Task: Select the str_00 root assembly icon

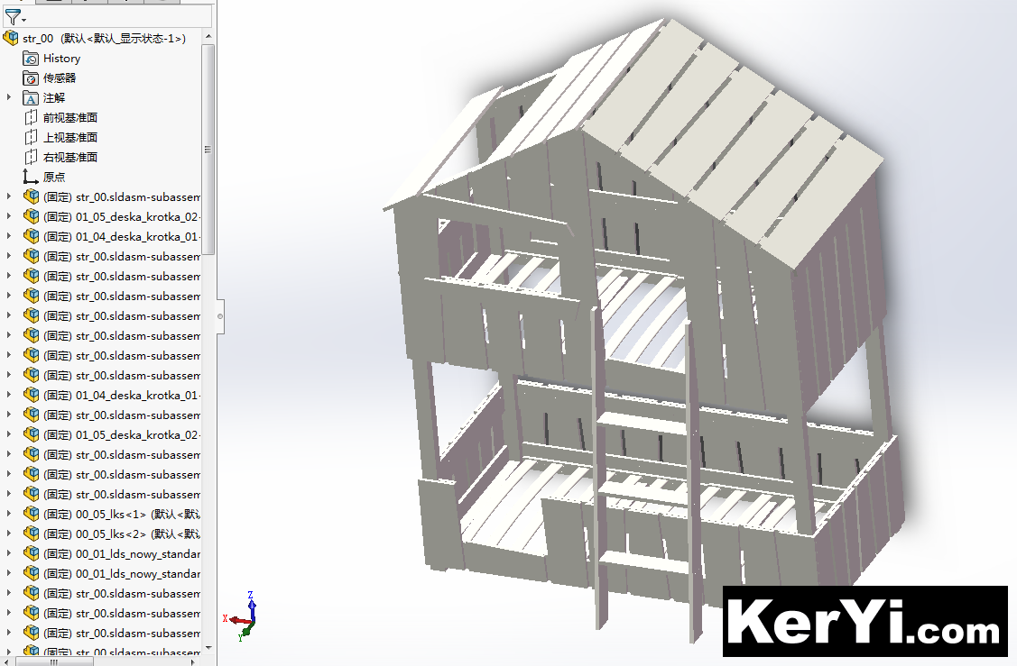Action: (11, 38)
